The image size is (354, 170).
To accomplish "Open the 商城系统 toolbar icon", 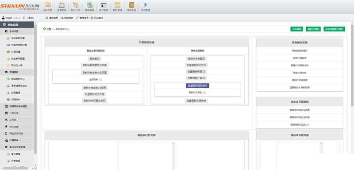I will pos(131,5).
